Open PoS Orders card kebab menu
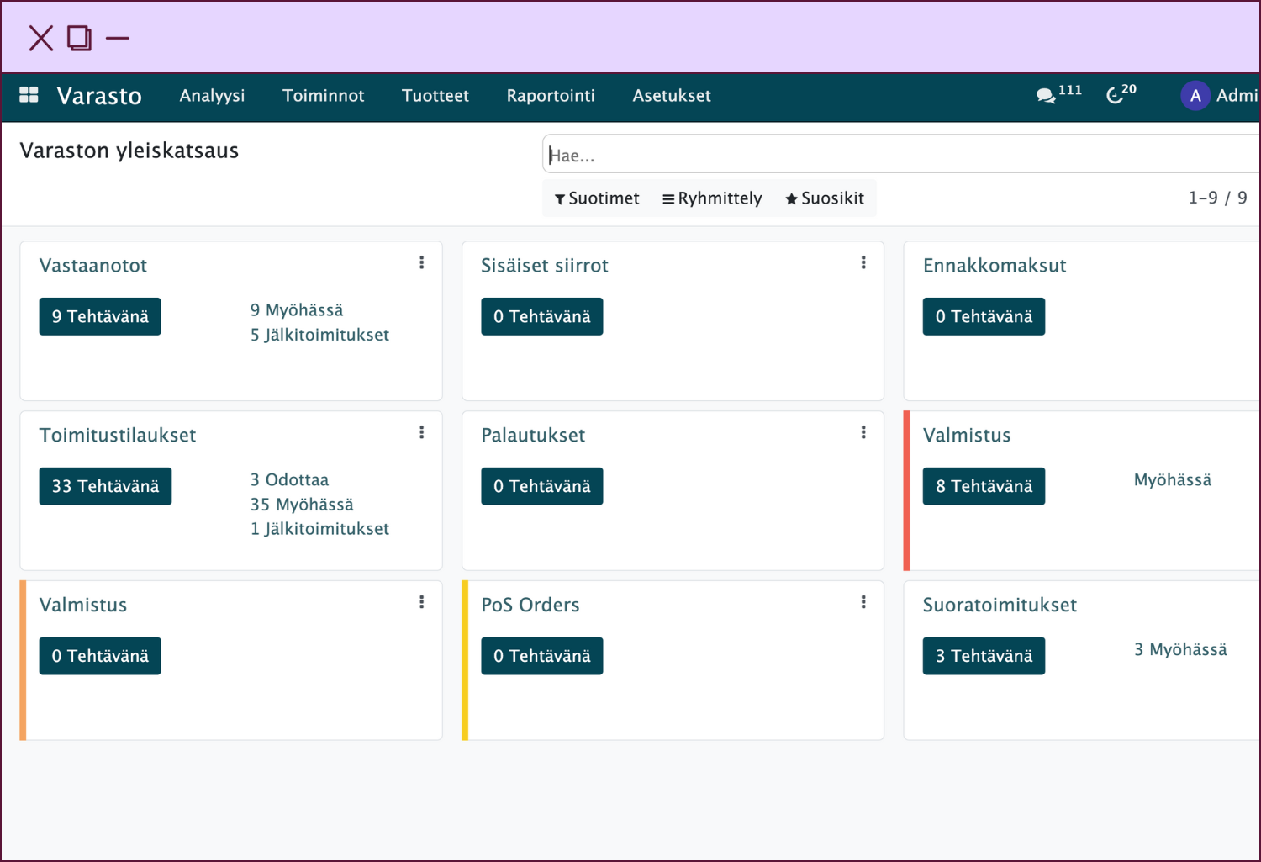 [x=863, y=603]
